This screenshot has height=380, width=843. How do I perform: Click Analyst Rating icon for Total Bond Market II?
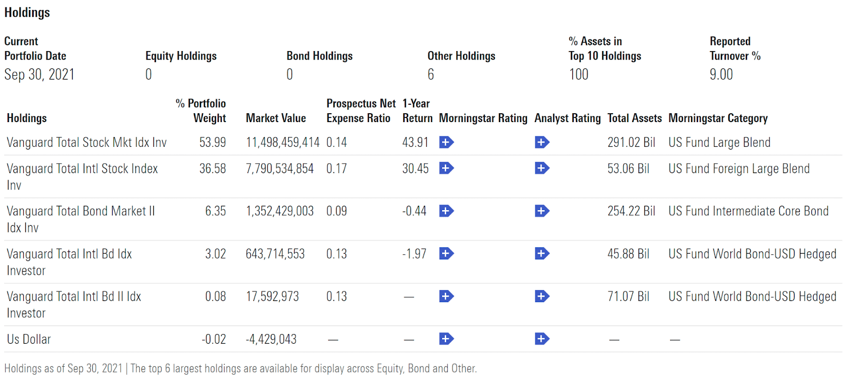[542, 211]
